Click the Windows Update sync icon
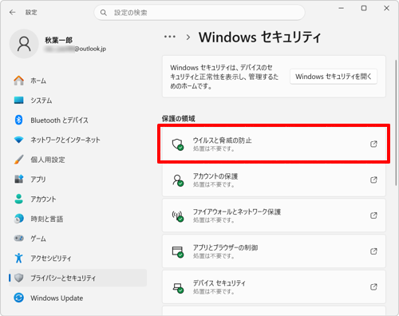The height and width of the screenshot is (316, 399). click(x=18, y=298)
